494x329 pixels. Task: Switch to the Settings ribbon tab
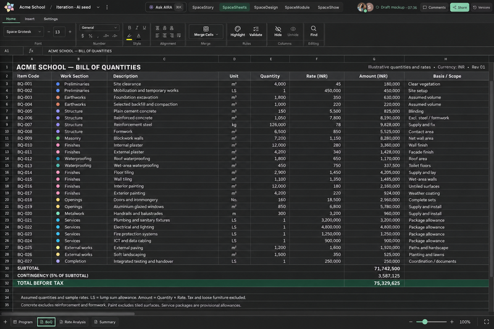pos(51,19)
